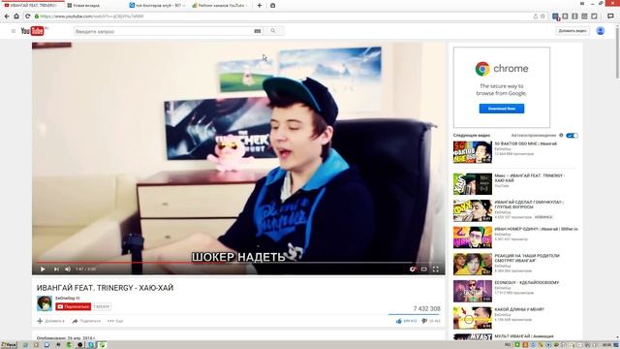
Task: Open 'КАКОЙ ДЛИНЫ У МЕНЯ?' video thumbnail
Action: [x=473, y=318]
